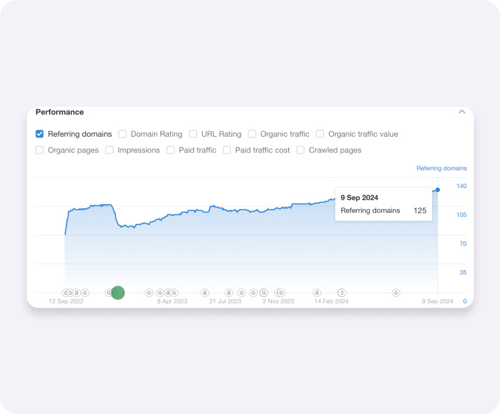500x414 pixels.
Task: Select the 'a' marker left of 21 Jul 2023
Action: tap(205, 293)
